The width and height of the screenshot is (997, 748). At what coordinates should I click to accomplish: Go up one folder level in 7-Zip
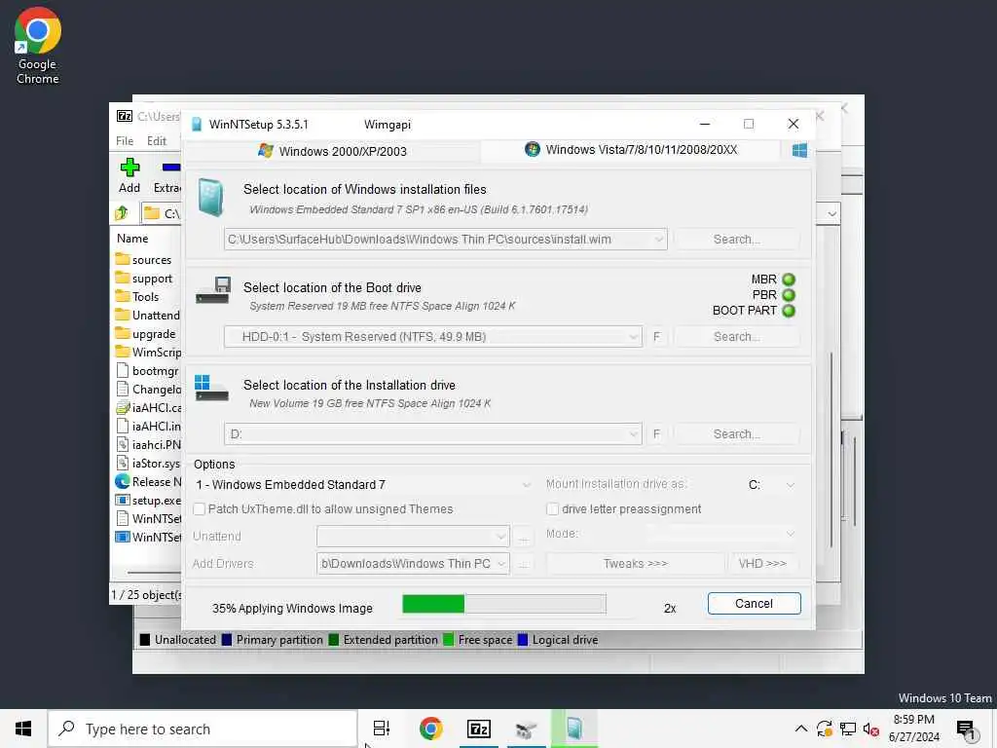(122, 213)
